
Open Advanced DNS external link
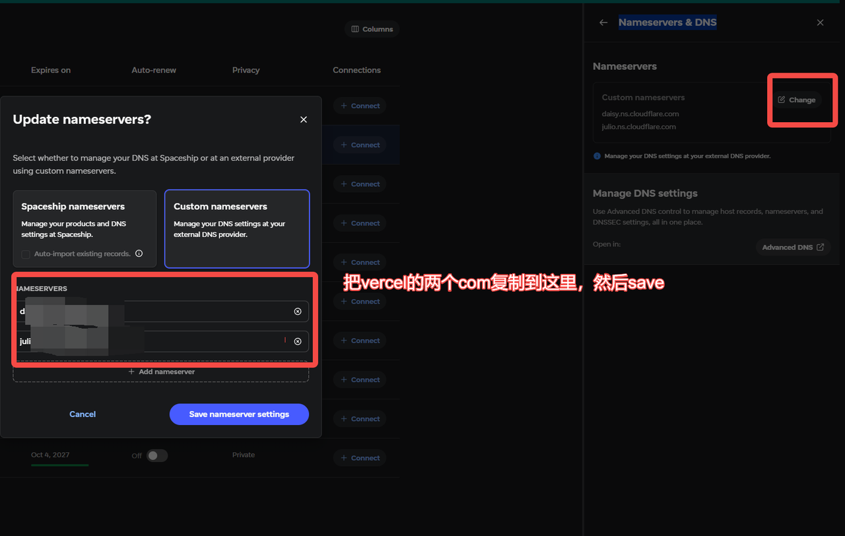click(x=793, y=247)
